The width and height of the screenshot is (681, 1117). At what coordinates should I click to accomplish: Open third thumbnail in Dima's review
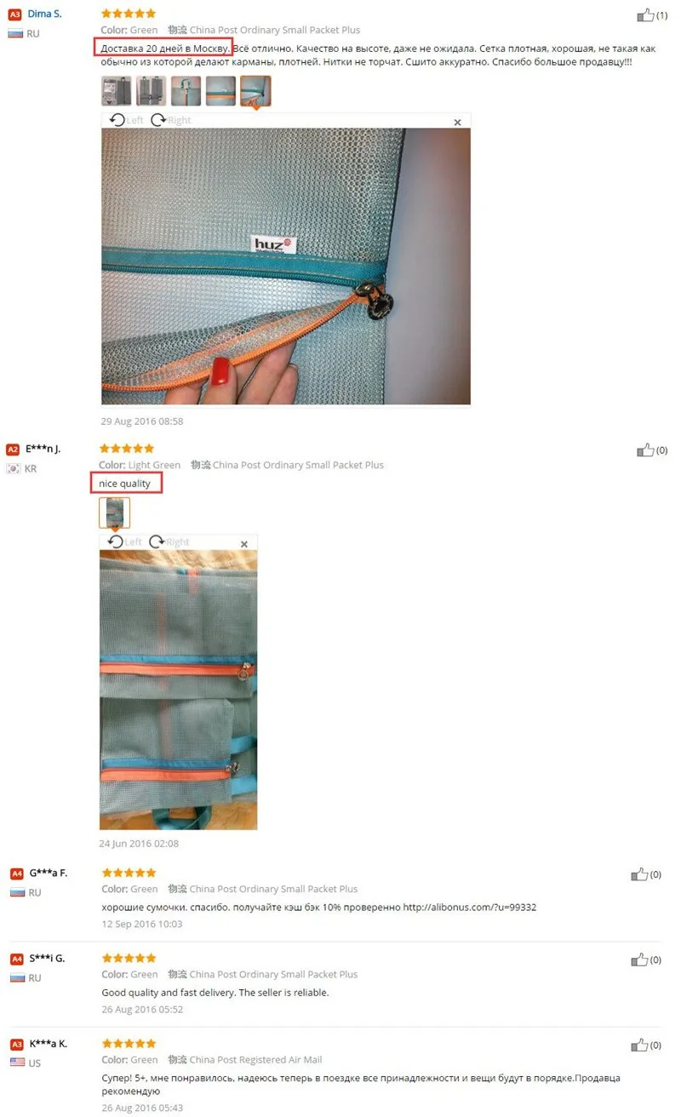point(186,90)
